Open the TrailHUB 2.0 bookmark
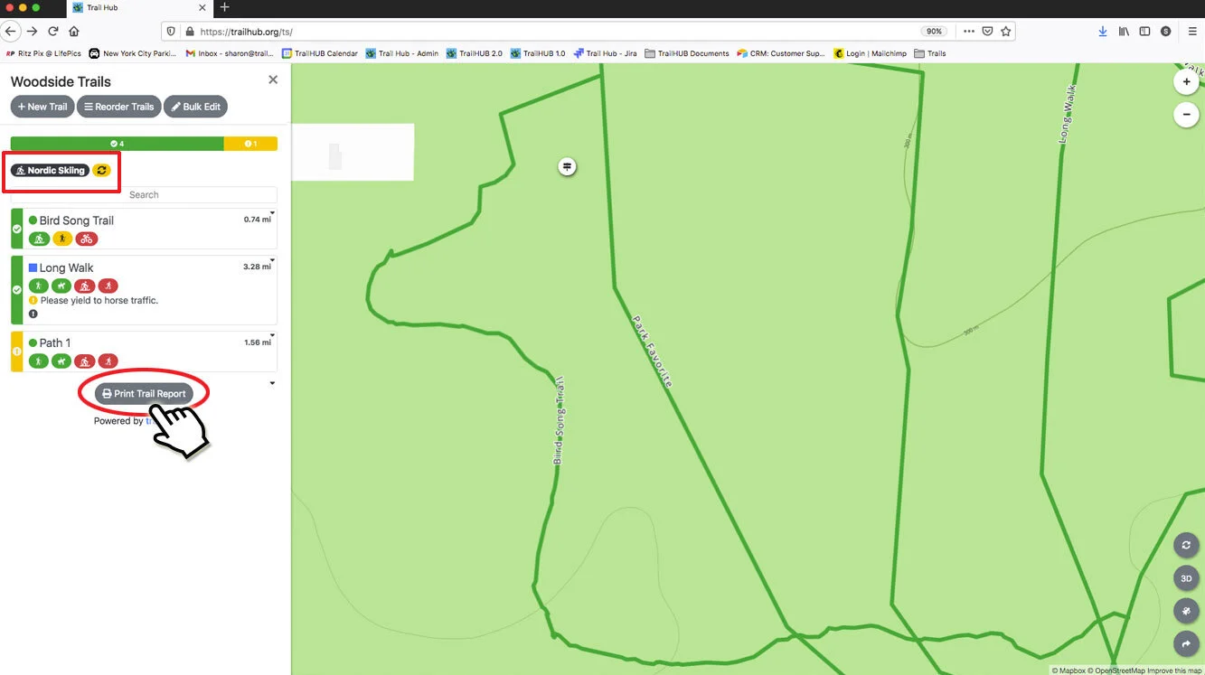The image size is (1205, 675). coord(475,53)
